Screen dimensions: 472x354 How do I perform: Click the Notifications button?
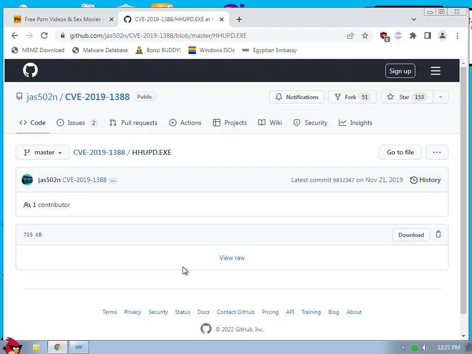click(297, 97)
